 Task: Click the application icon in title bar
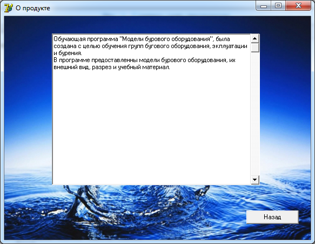coord(8,8)
